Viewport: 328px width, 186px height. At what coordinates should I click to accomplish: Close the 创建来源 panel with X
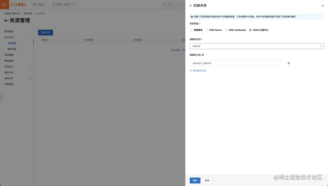(323, 6)
